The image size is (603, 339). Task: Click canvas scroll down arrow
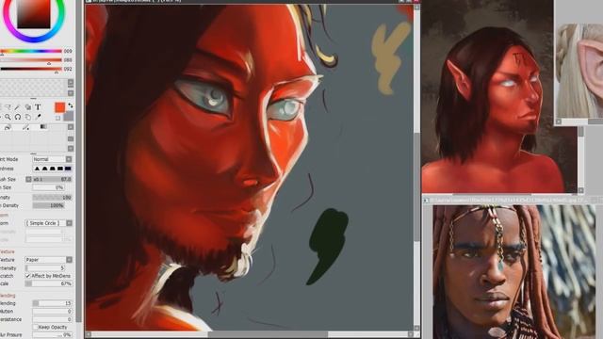(416, 329)
